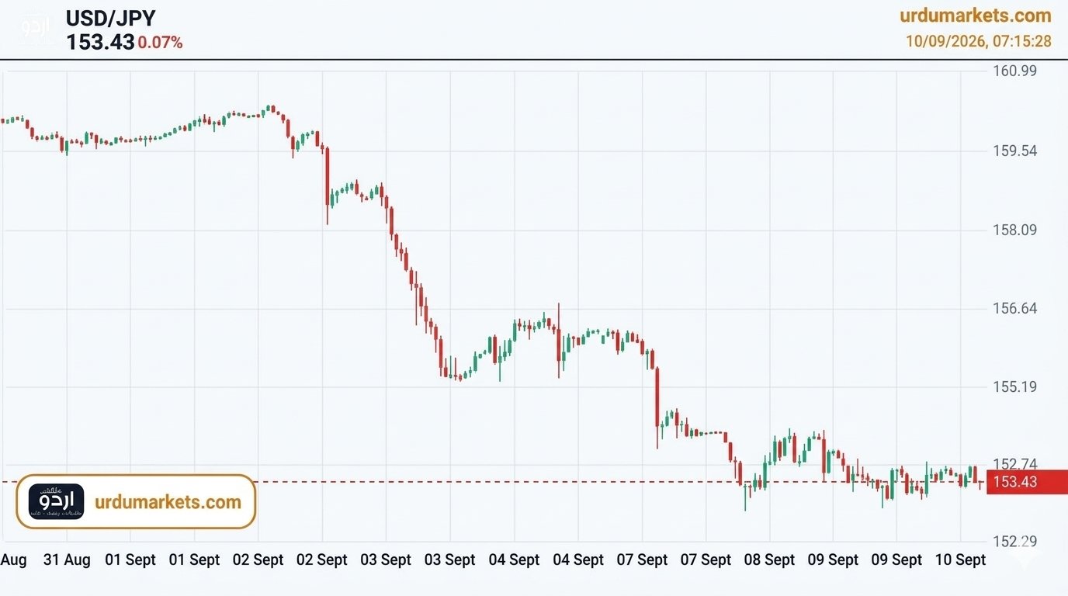Click the 10/09/2026, 07:15:28 timestamp

[979, 41]
